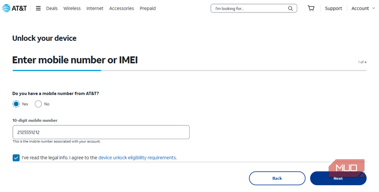379x192 pixels.
Task: Select the Yes radio button
Action: pyautogui.click(x=16, y=104)
